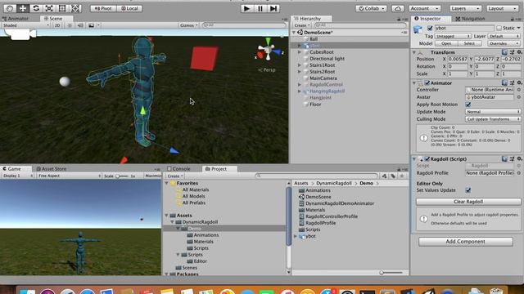Viewport: 524px width, 294px height.
Task: Disable the Ragdoll Script checkbox
Action: pyautogui.click(x=427, y=159)
